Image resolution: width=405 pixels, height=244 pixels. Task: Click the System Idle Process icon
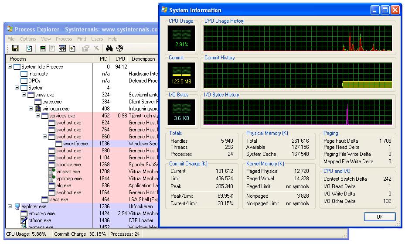click(17, 67)
